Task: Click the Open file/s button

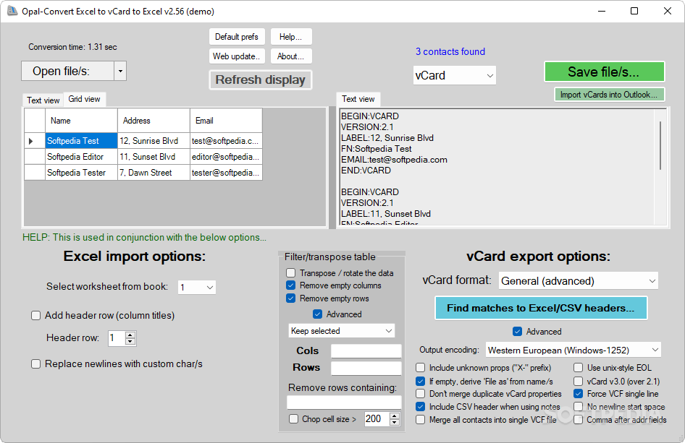Action: (x=68, y=71)
